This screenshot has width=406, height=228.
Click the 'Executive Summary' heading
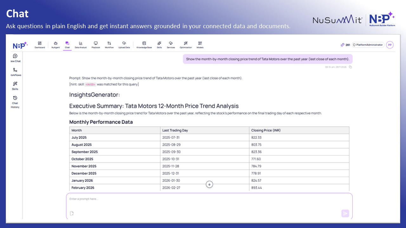pos(154,106)
